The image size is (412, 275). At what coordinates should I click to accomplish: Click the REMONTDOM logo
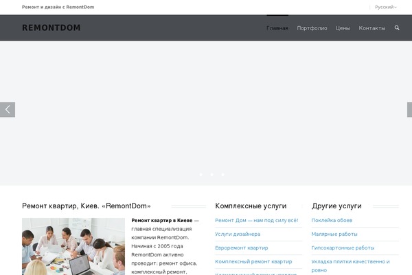coord(51,27)
